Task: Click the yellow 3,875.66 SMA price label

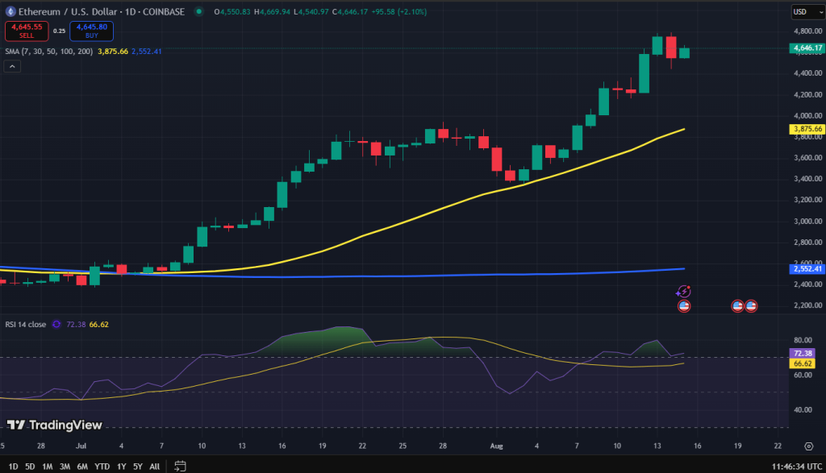Action: pyautogui.click(x=807, y=129)
